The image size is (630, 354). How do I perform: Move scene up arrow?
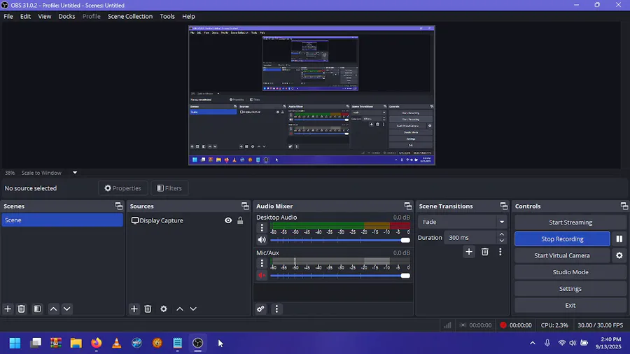(53, 309)
